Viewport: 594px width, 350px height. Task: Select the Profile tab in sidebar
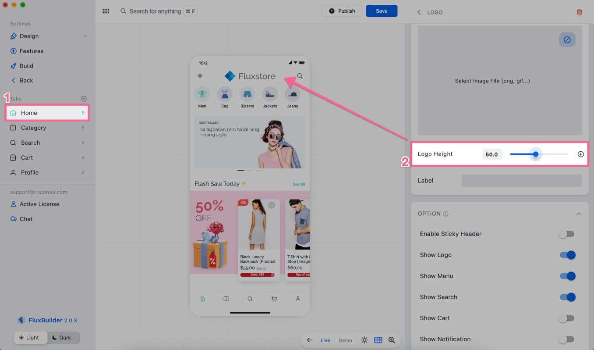click(30, 172)
